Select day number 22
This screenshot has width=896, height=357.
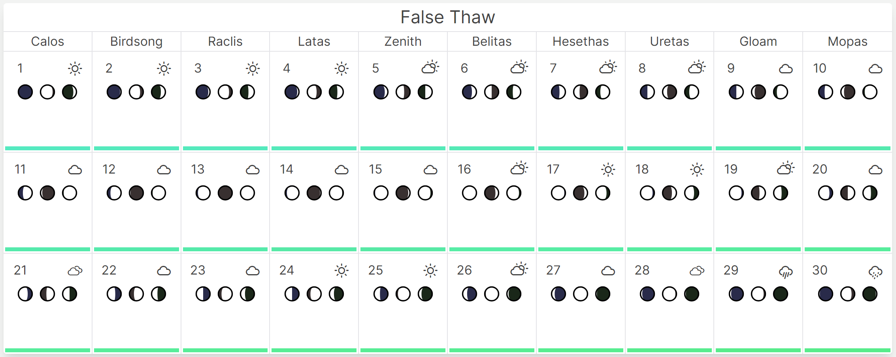(109, 270)
